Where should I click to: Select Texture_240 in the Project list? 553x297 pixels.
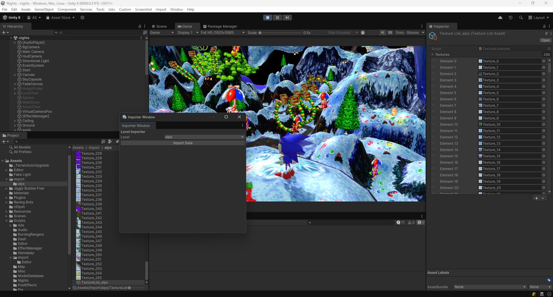click(91, 209)
